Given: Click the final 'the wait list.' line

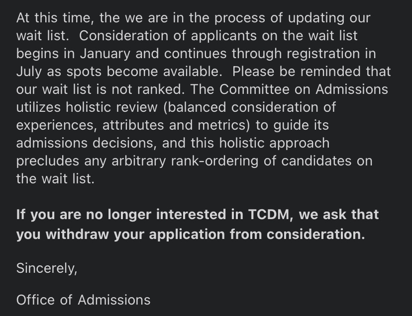Looking at the screenshot, I should point(55,178).
